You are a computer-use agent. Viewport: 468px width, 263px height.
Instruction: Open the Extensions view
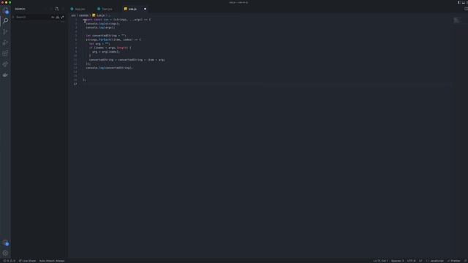pos(5,53)
